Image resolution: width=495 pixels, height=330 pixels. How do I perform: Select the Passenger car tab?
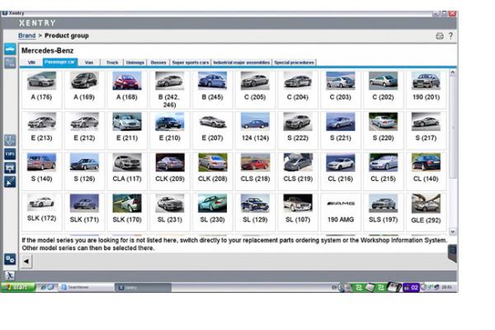pos(60,62)
